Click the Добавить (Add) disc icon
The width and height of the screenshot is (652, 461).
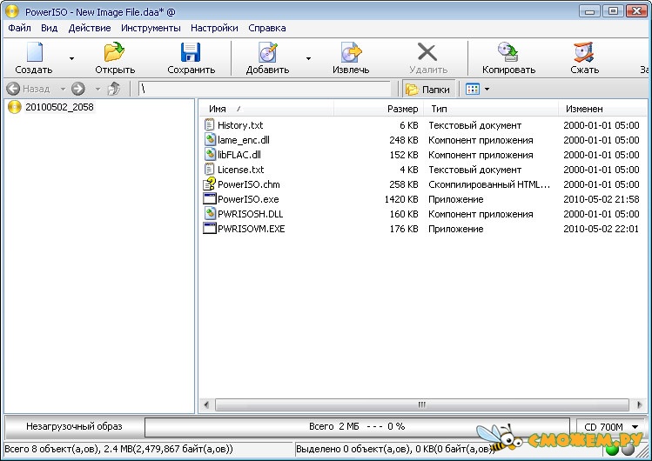click(268, 52)
